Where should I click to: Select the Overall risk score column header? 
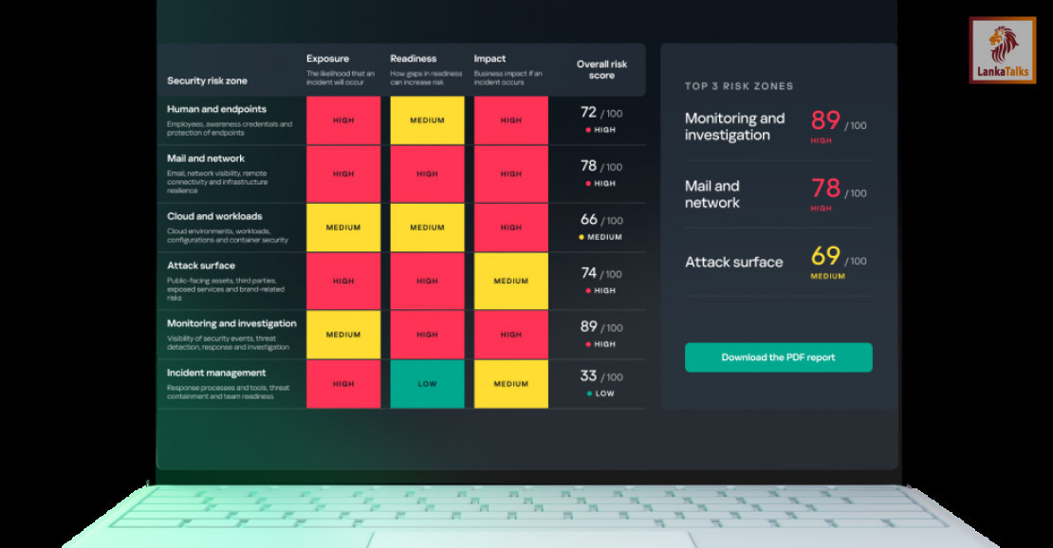[x=601, y=70]
